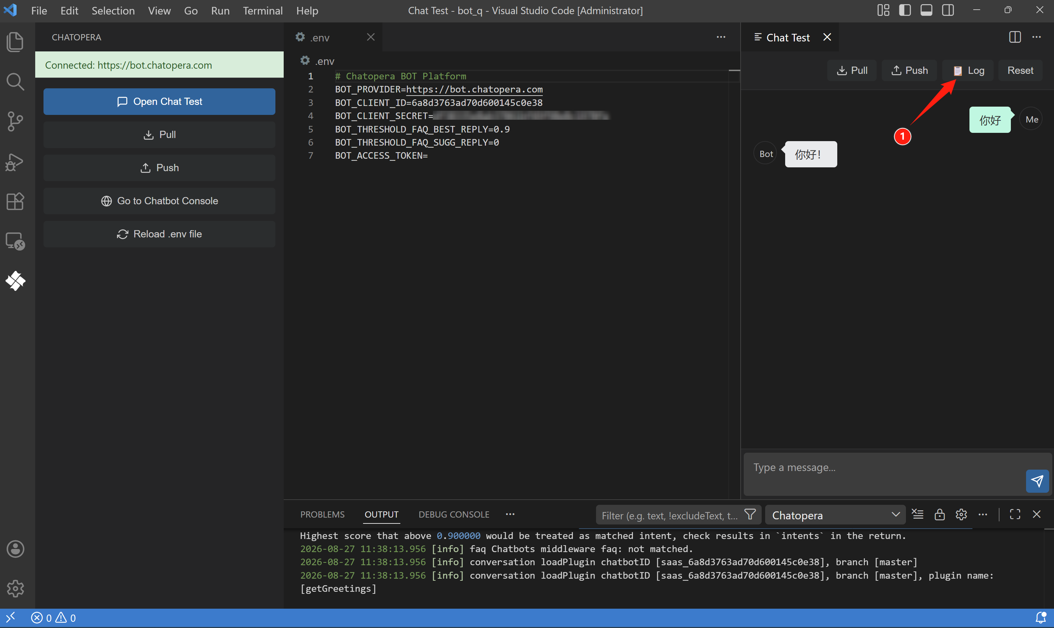
Task: Click the BOT_ACCESS_TOKEN= line
Action: tap(381, 156)
